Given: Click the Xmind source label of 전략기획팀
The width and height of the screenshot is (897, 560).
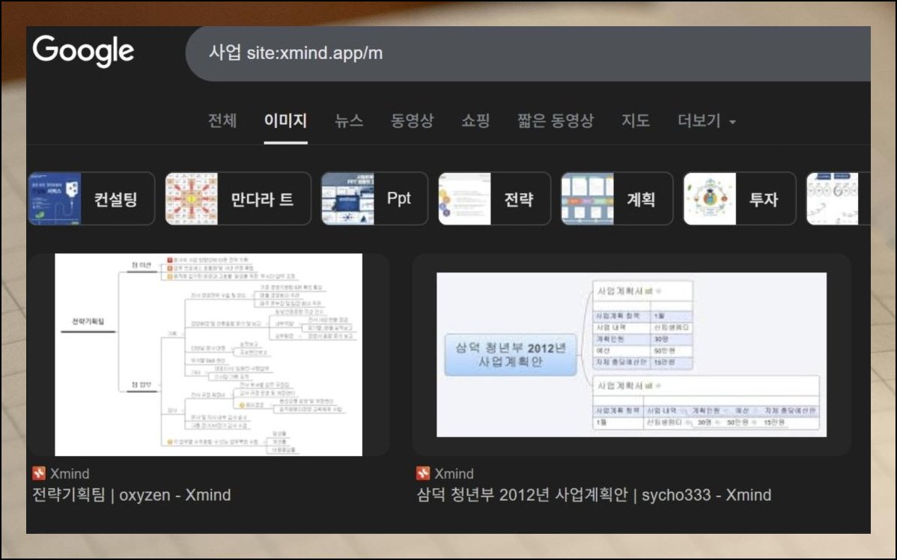Looking at the screenshot, I should (70, 474).
